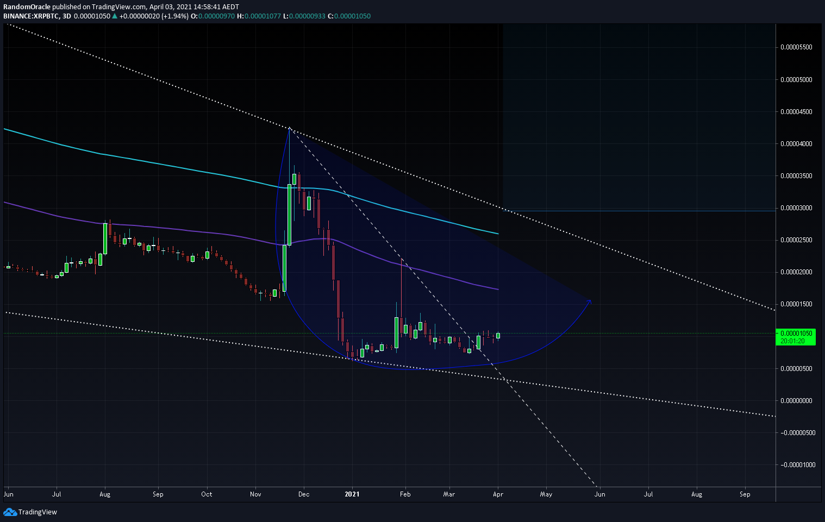The image size is (825, 522).
Task: Click the 0.00004500 price axis label
Action: point(796,111)
